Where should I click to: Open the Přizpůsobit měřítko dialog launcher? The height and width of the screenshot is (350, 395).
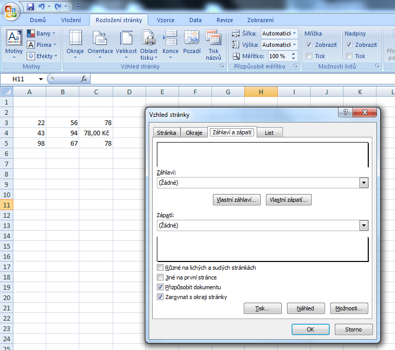(296, 66)
